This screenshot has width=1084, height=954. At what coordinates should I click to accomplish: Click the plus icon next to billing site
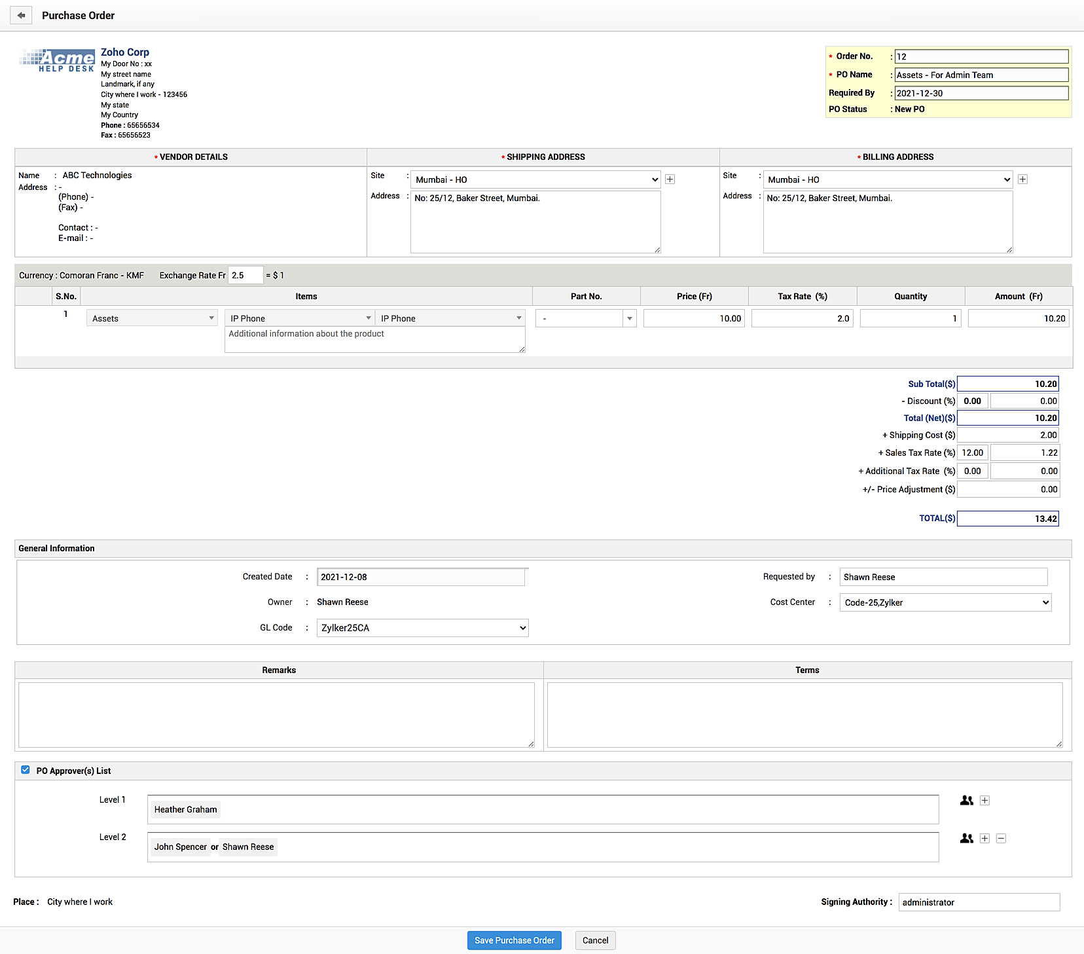[1022, 179]
